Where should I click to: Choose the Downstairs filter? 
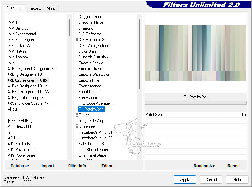pyautogui.click(x=88, y=51)
